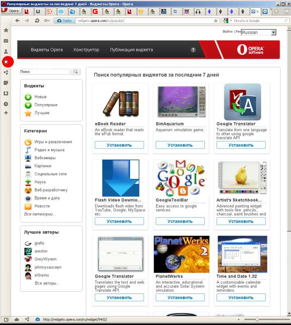Switch to the headphones tab
This screenshot has height=325, width=291.
(x=198, y=11)
